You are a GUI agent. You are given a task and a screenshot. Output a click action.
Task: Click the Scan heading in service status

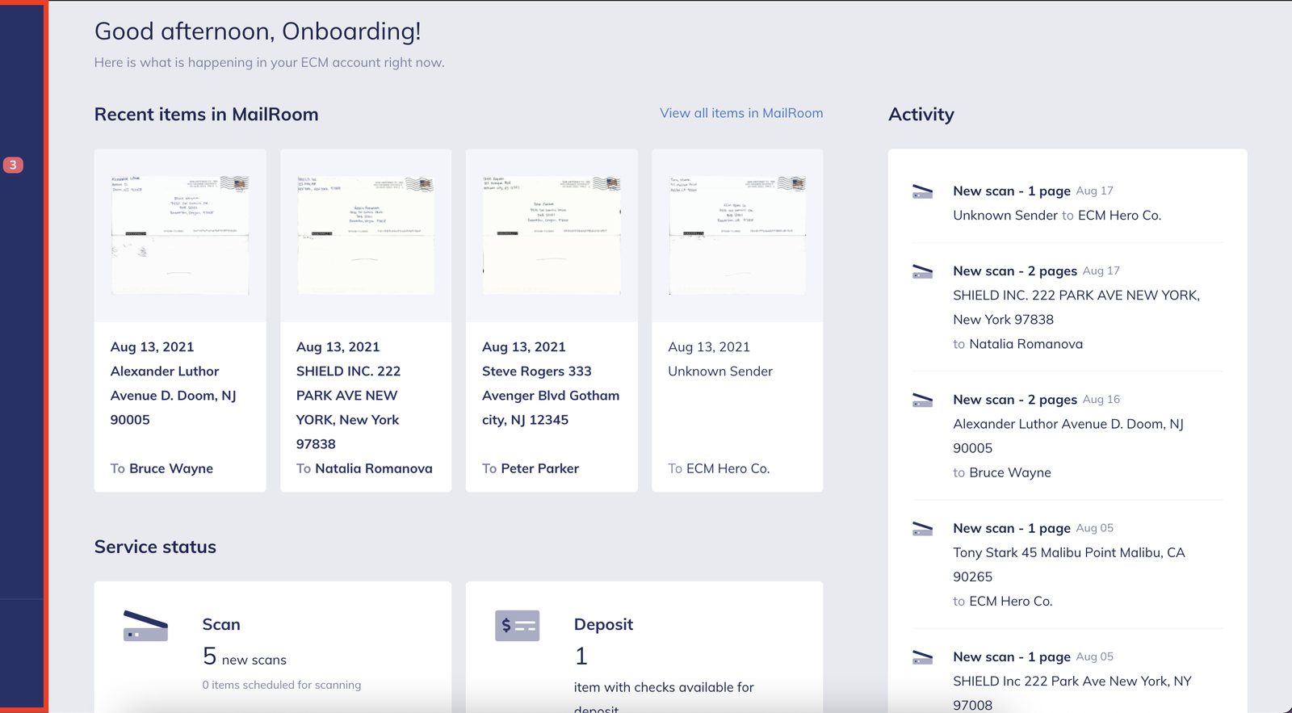click(x=221, y=624)
